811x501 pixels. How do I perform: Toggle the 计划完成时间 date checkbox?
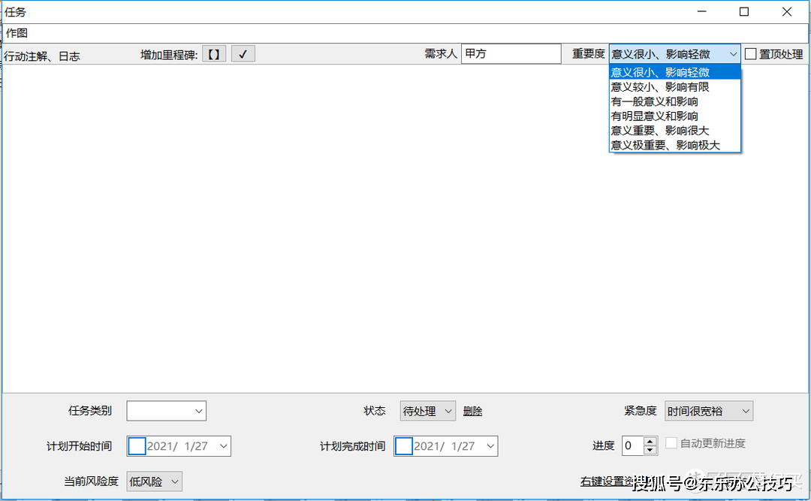[403, 446]
